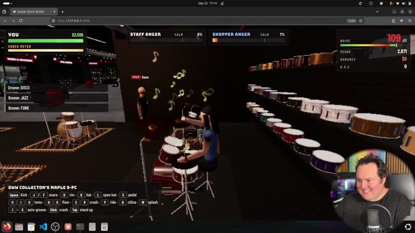Open the trash bin dock icon

click(x=104, y=227)
